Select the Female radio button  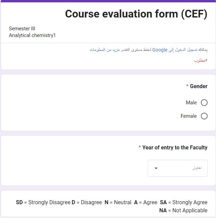tap(204, 116)
